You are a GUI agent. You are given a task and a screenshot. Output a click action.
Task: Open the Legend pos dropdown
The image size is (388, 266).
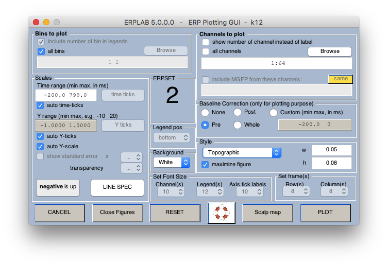172,138
